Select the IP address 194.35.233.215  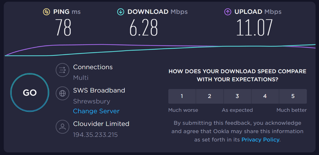95,135
